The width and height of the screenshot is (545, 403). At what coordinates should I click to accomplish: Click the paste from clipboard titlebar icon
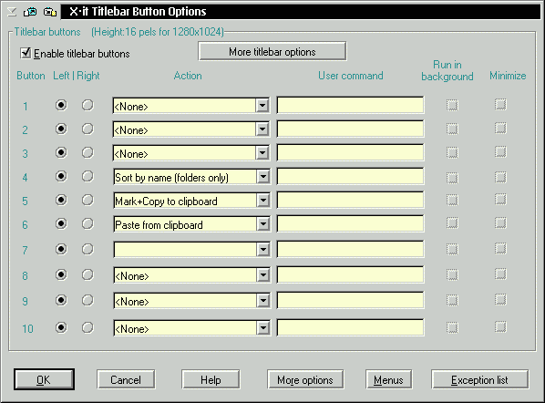pos(50,12)
